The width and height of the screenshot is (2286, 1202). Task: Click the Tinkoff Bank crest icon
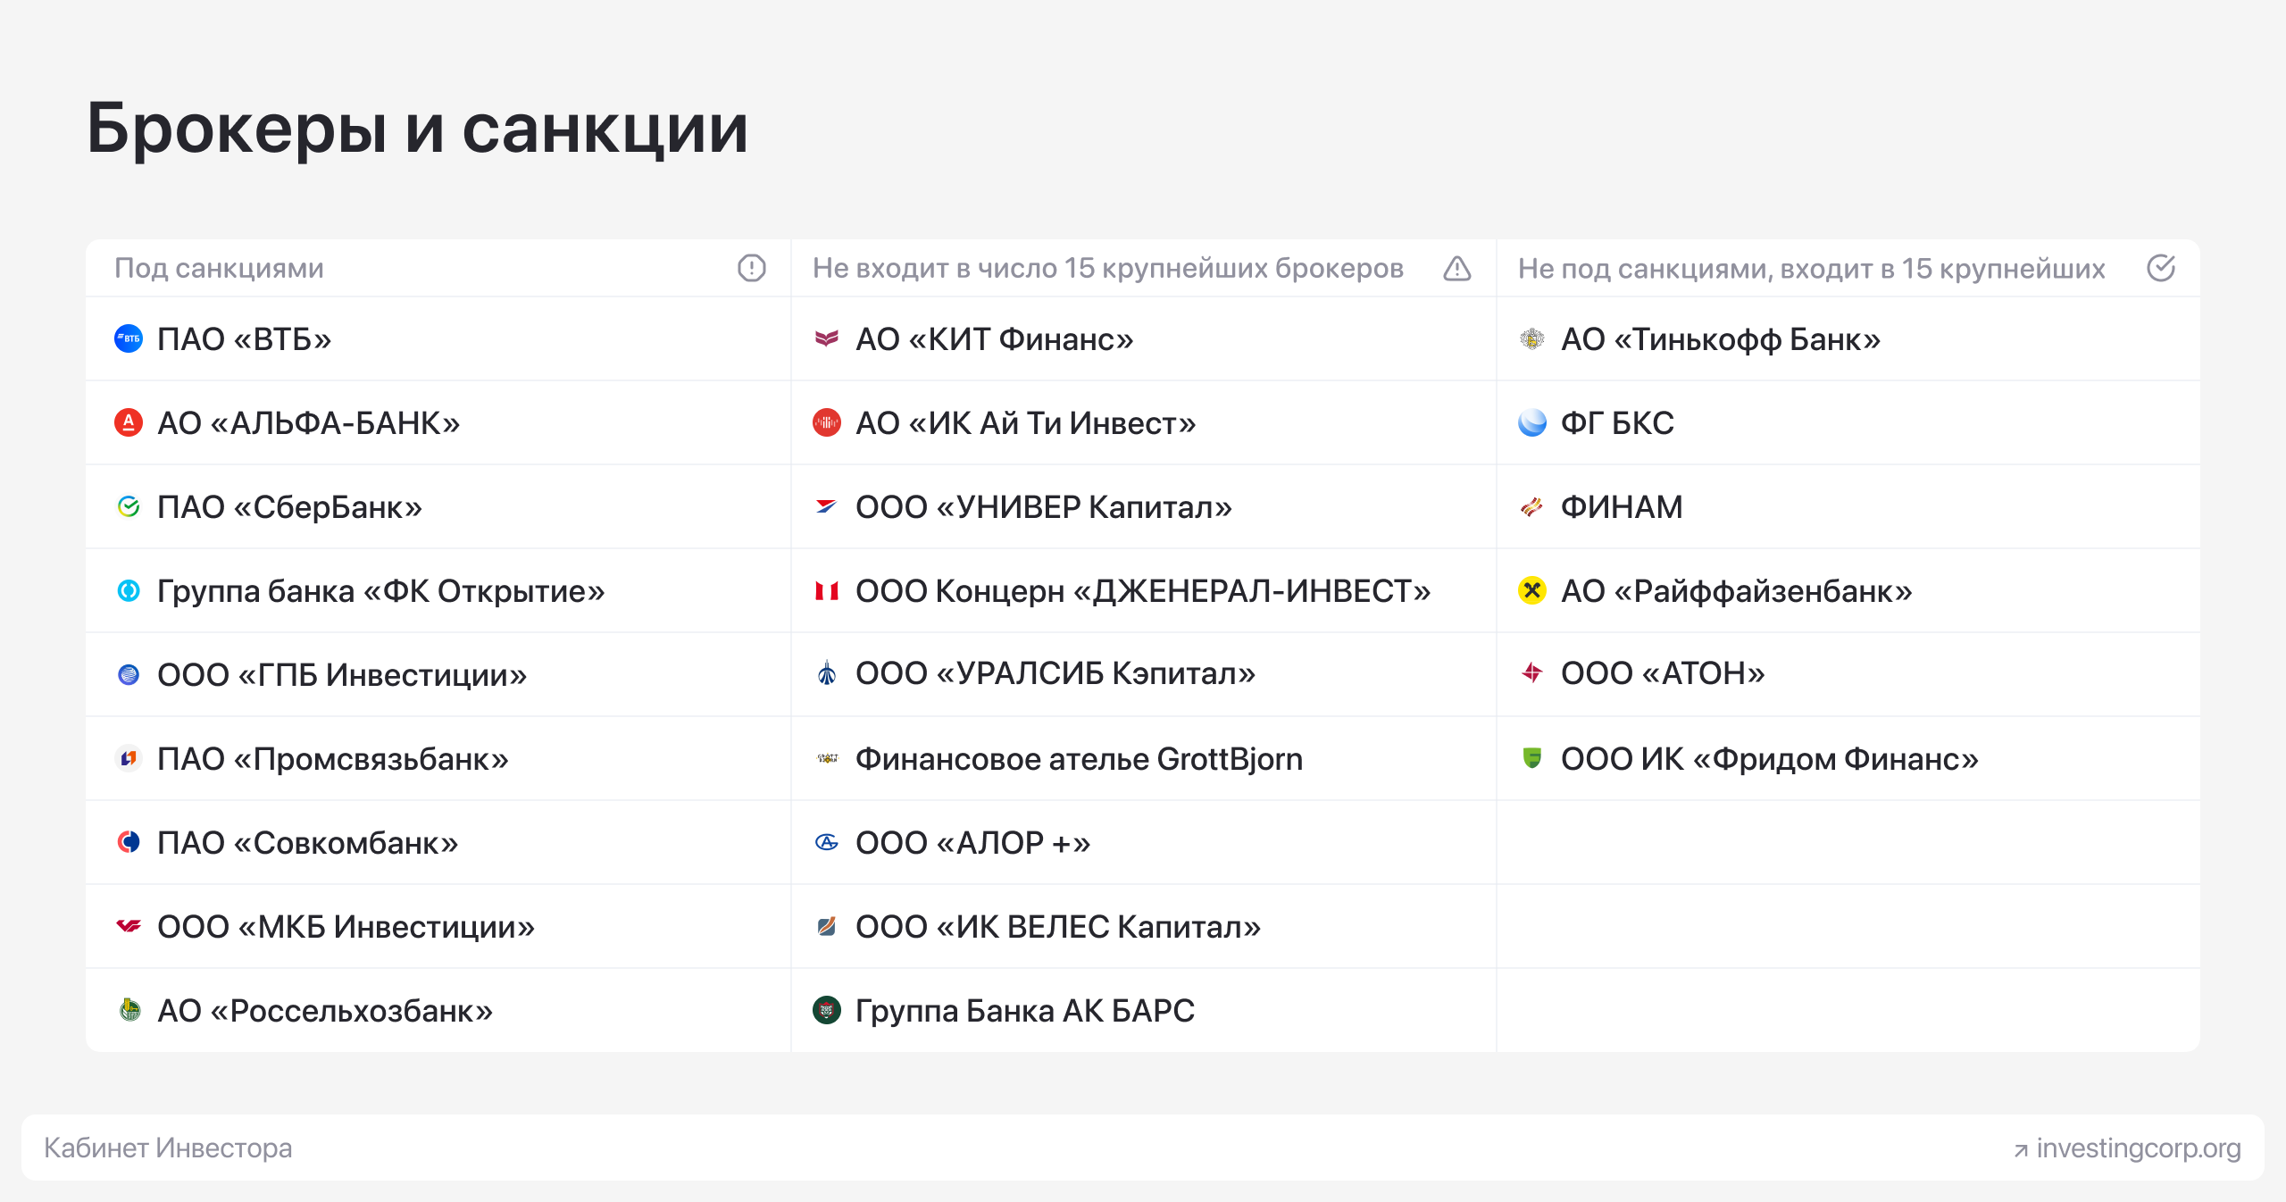click(x=1532, y=338)
